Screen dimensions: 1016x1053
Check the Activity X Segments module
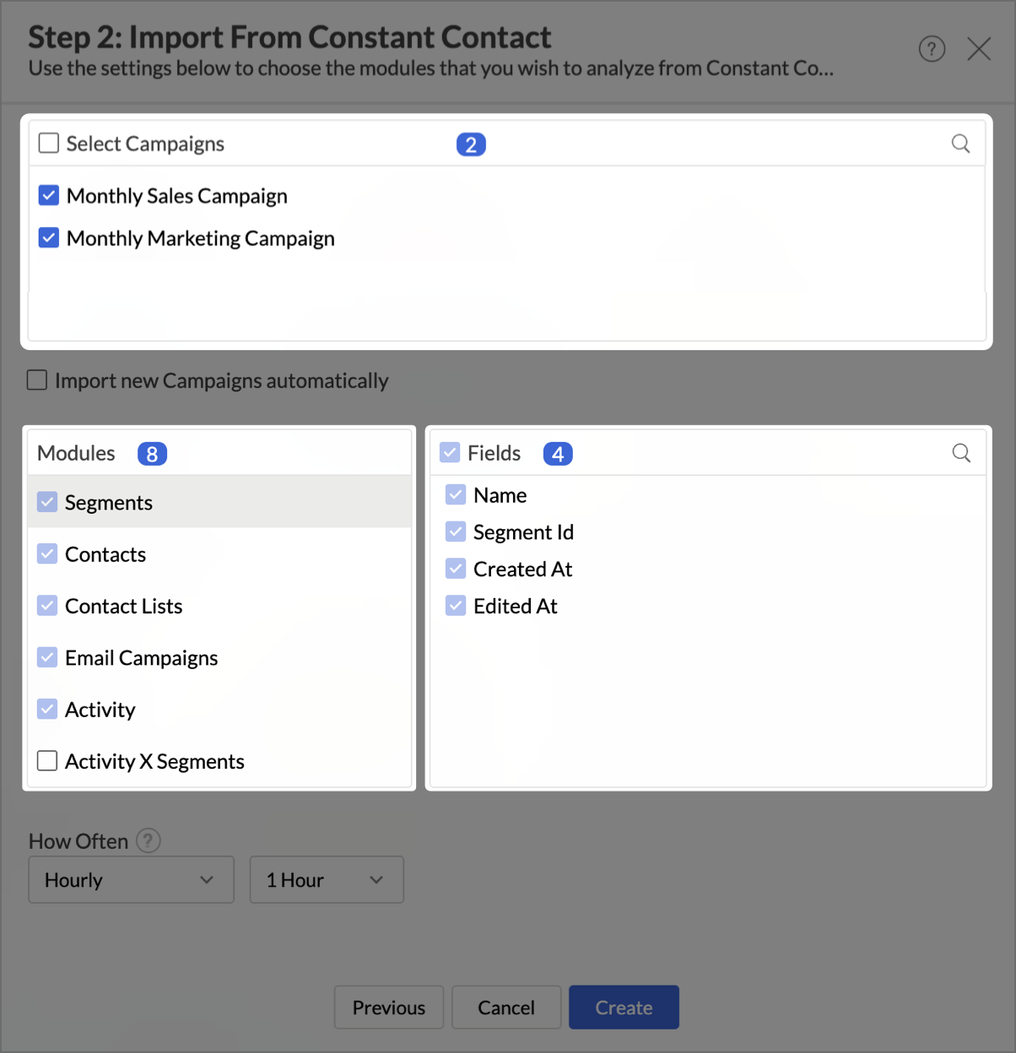point(48,761)
